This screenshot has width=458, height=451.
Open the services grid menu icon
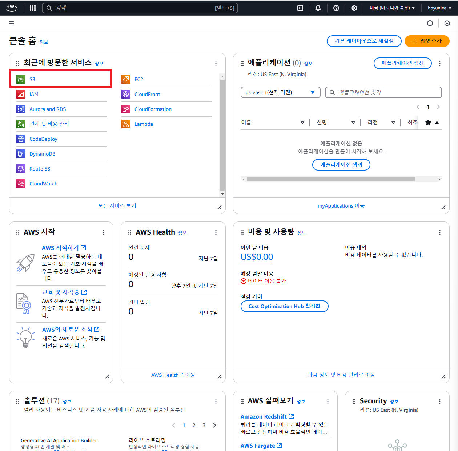tap(33, 8)
